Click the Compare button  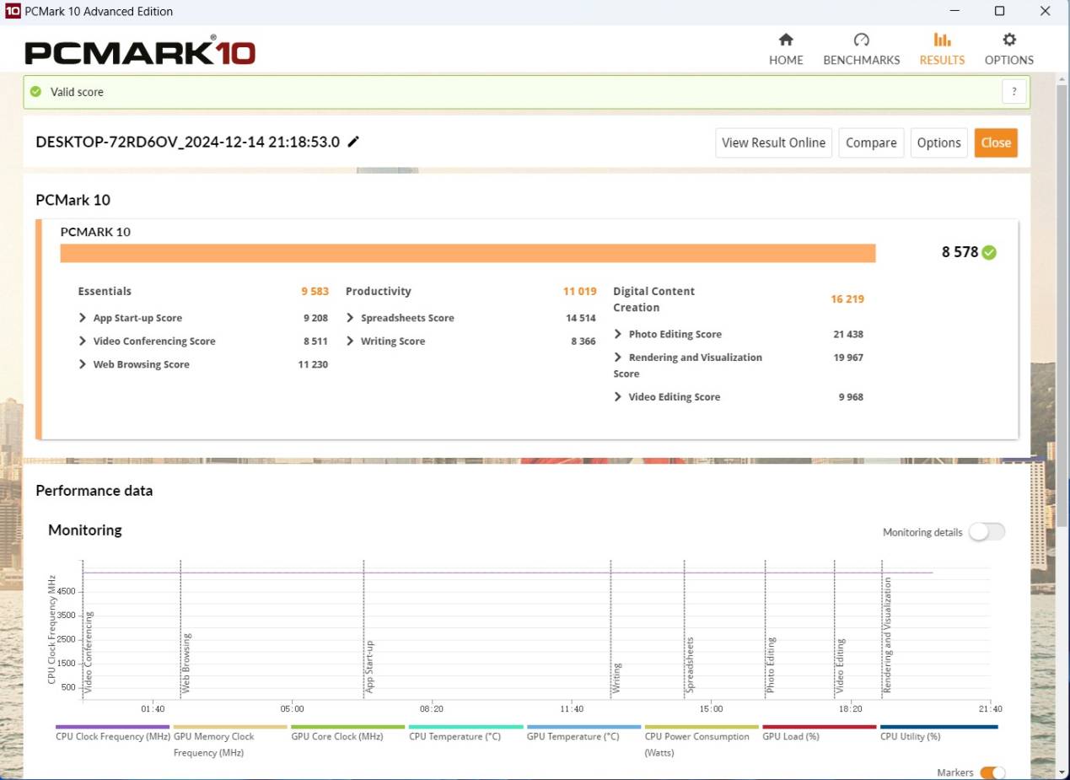pos(871,143)
